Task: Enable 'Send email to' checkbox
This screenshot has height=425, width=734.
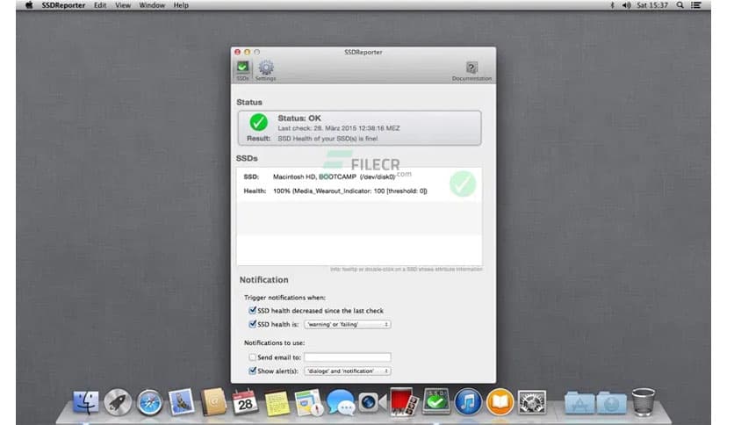Action: [x=253, y=357]
